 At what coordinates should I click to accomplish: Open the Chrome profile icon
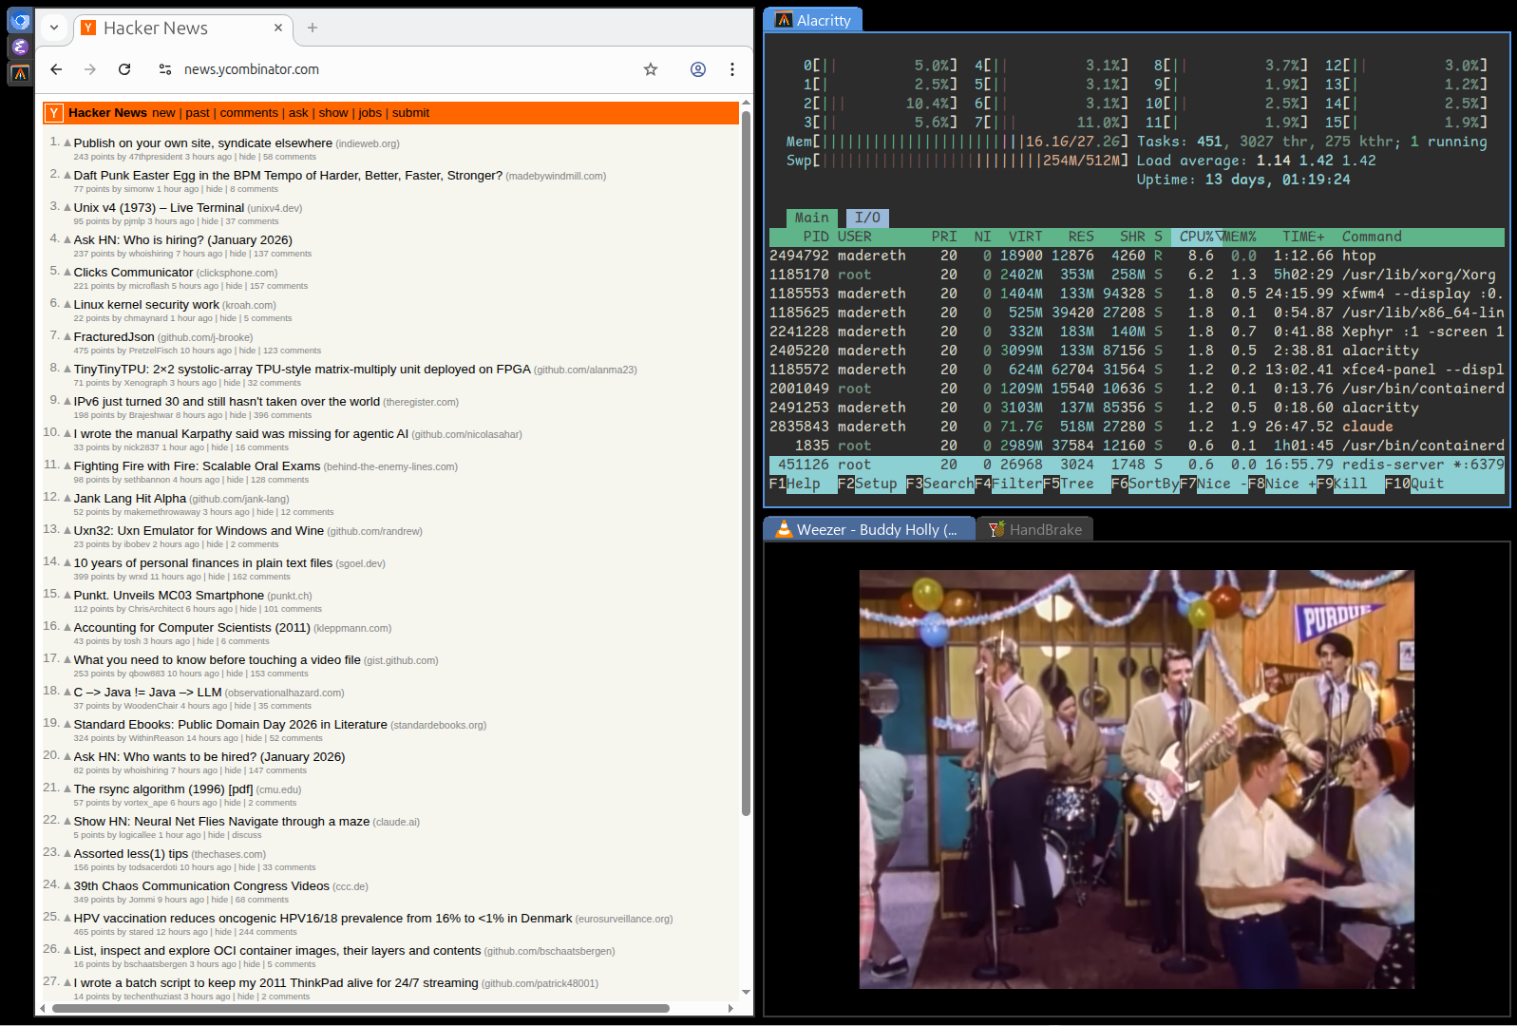[698, 69]
